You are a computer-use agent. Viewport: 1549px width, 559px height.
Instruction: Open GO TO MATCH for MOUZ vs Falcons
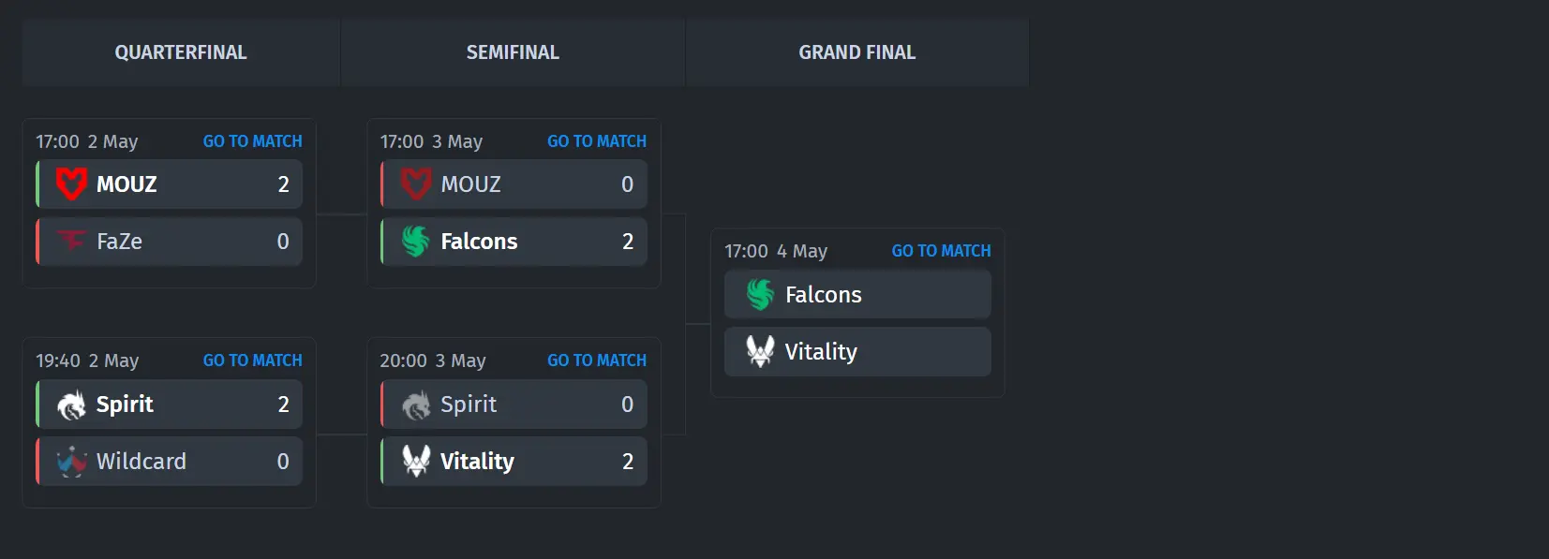pos(597,141)
